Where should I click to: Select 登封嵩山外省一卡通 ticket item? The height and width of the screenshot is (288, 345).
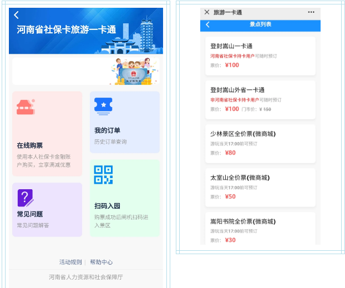(x=260, y=100)
